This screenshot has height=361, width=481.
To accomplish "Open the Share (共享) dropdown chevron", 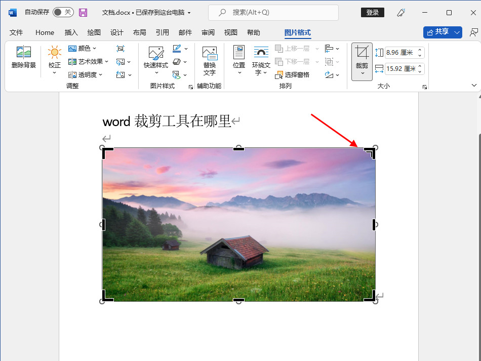I will tap(457, 32).
